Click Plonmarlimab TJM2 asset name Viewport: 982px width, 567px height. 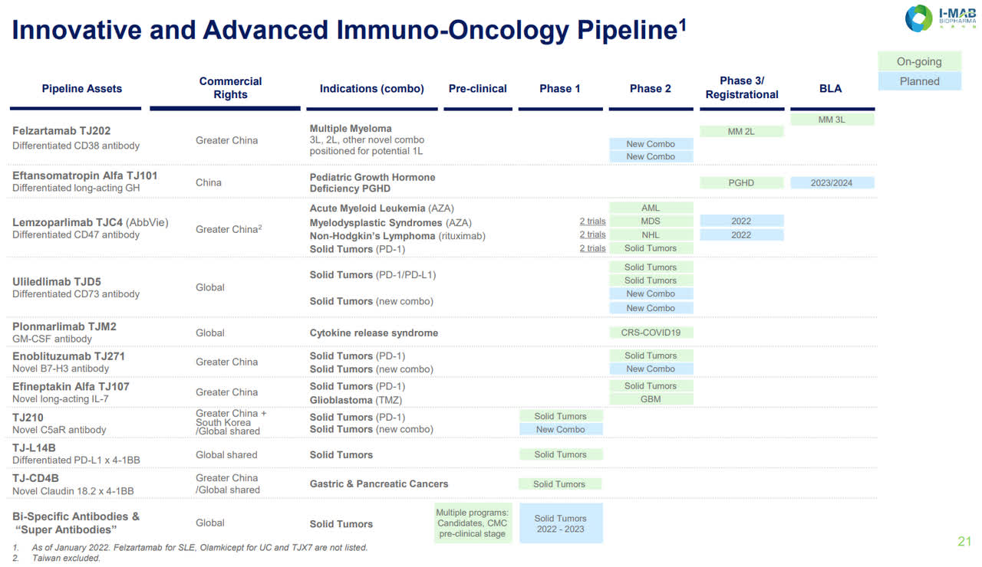point(64,326)
